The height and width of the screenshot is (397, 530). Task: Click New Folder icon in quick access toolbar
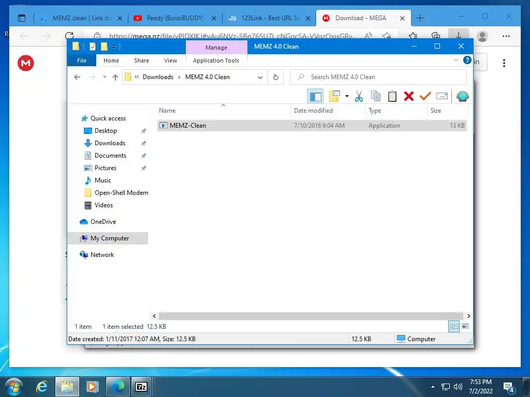104,47
